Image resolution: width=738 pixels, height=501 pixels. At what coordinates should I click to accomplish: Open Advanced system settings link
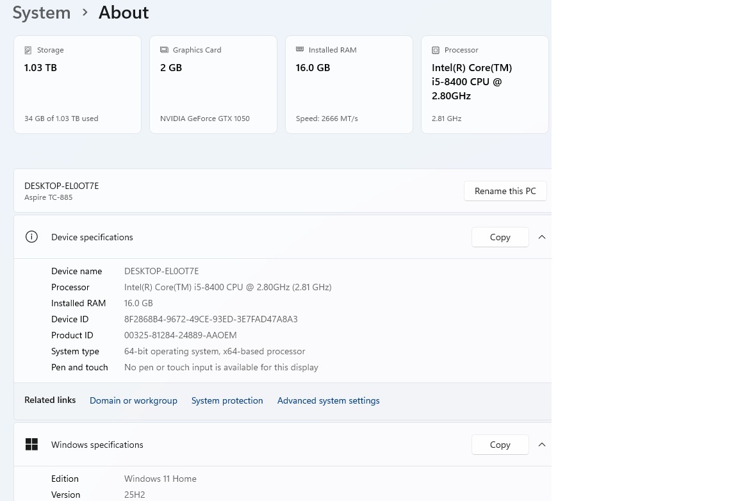[329, 400]
